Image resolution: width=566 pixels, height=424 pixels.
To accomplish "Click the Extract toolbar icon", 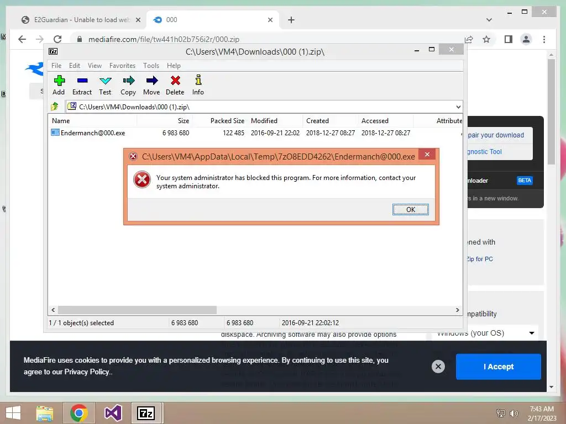I will 82,85.
